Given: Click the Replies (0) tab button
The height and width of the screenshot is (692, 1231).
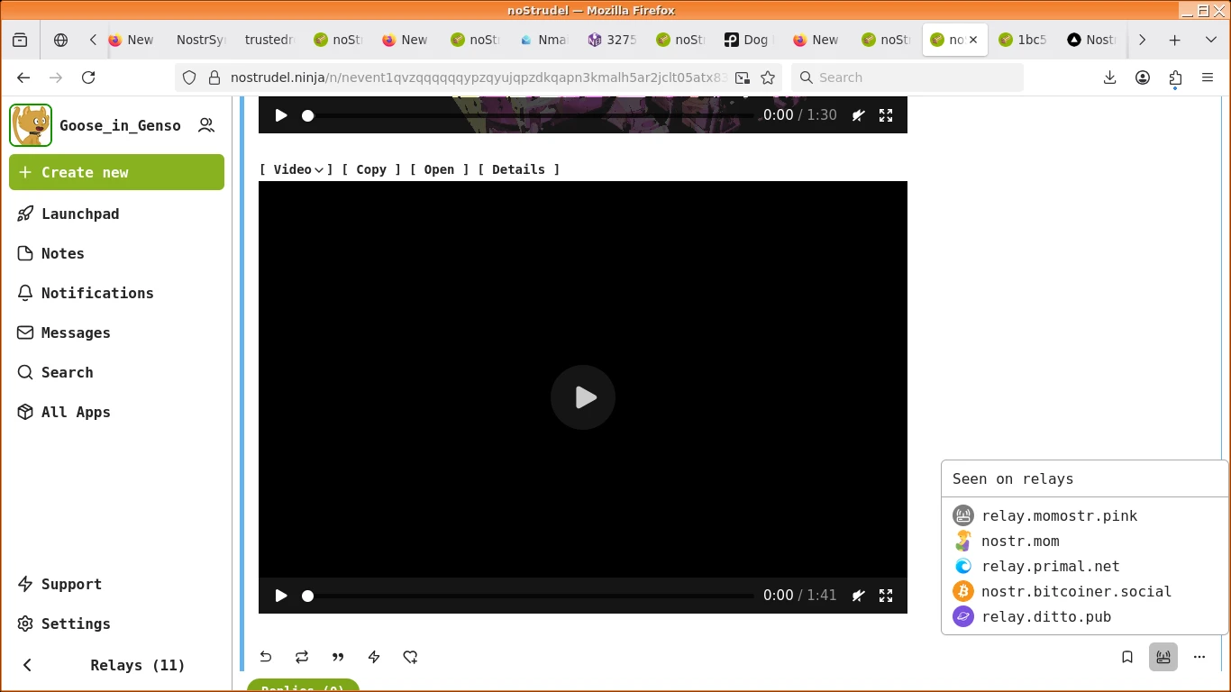Looking at the screenshot, I should [x=303, y=686].
